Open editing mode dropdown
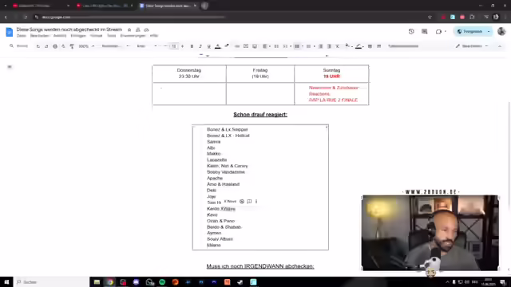Screen dimensions: 511x287 472,46
